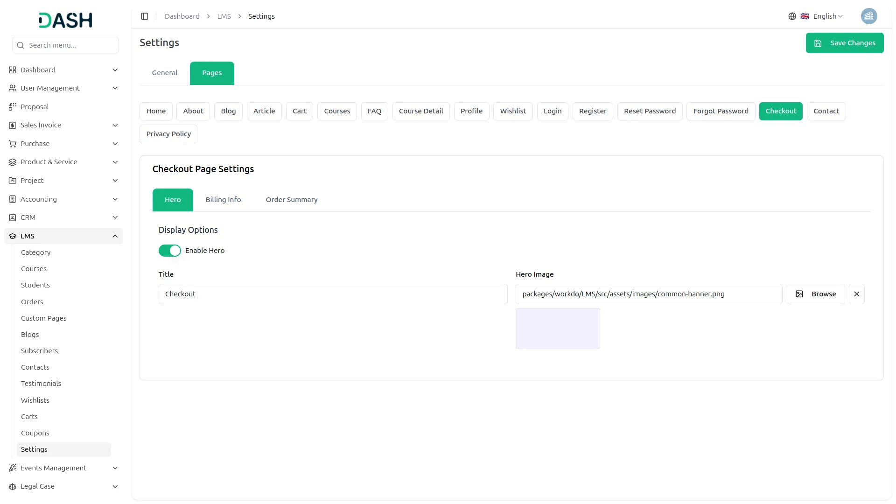
Task: Remove hero image with X icon
Action: click(x=856, y=294)
